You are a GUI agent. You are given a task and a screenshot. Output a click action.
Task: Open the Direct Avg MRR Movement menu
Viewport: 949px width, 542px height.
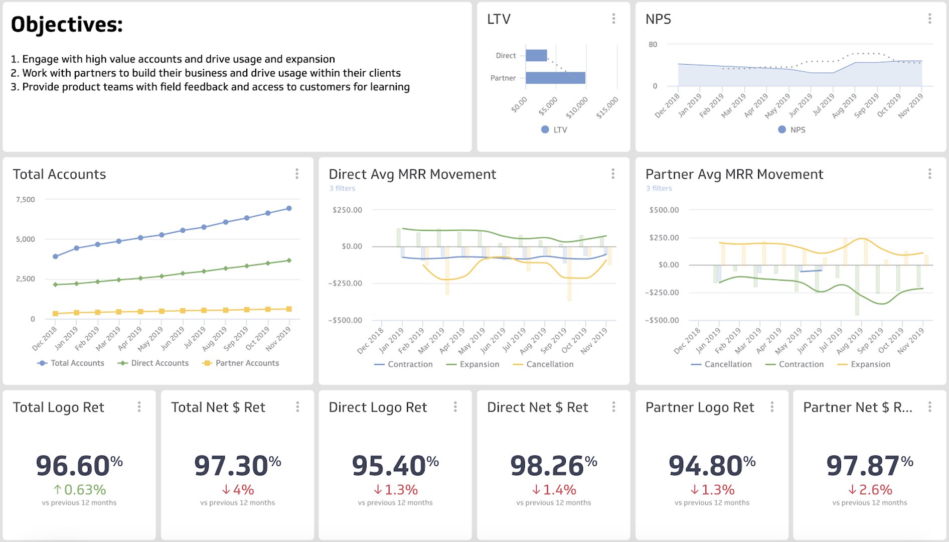coord(613,175)
